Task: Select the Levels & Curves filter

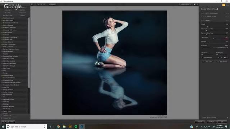Action: tap(9, 99)
